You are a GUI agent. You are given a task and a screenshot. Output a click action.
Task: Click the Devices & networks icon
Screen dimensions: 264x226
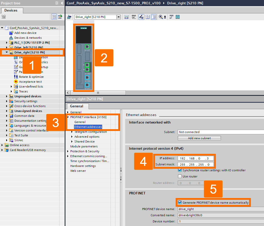tap(11, 37)
